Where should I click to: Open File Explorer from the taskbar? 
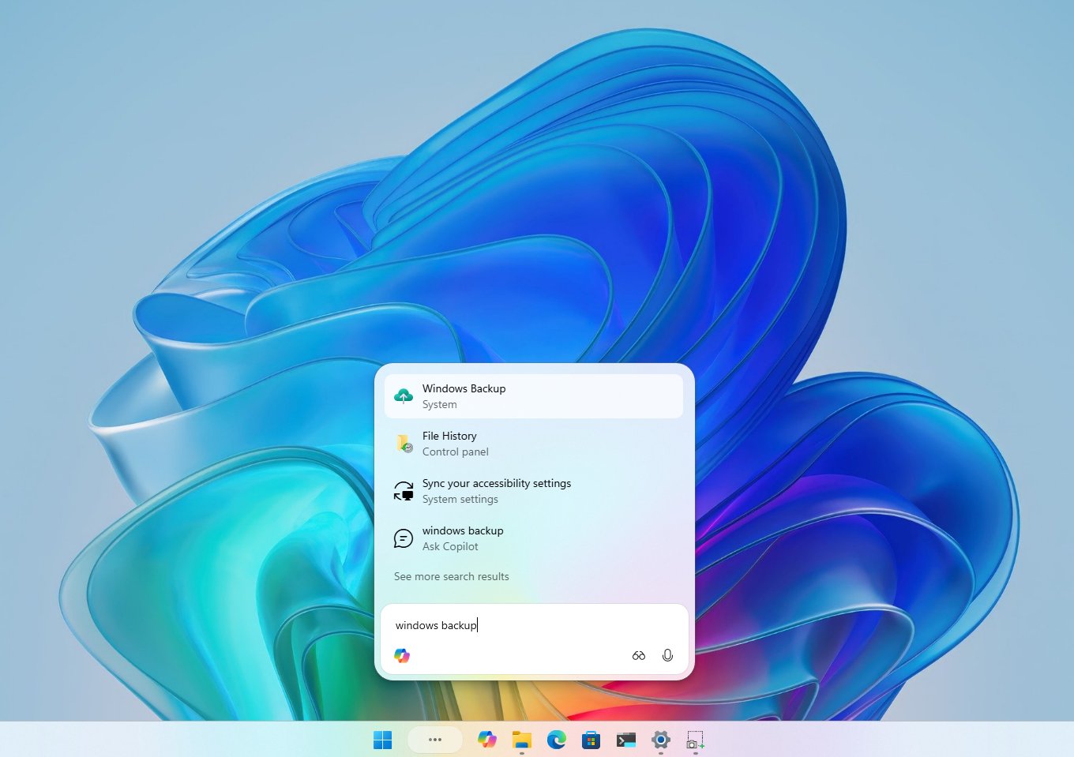pyautogui.click(x=522, y=740)
